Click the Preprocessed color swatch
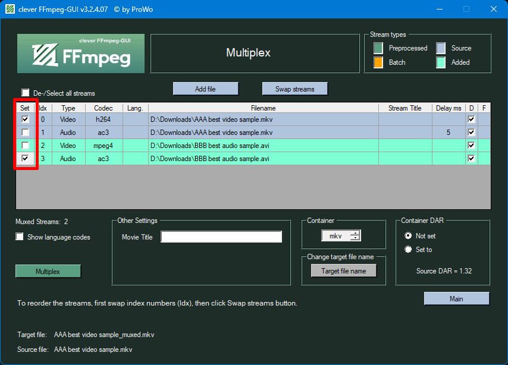The height and width of the screenshot is (365, 508). (378, 48)
